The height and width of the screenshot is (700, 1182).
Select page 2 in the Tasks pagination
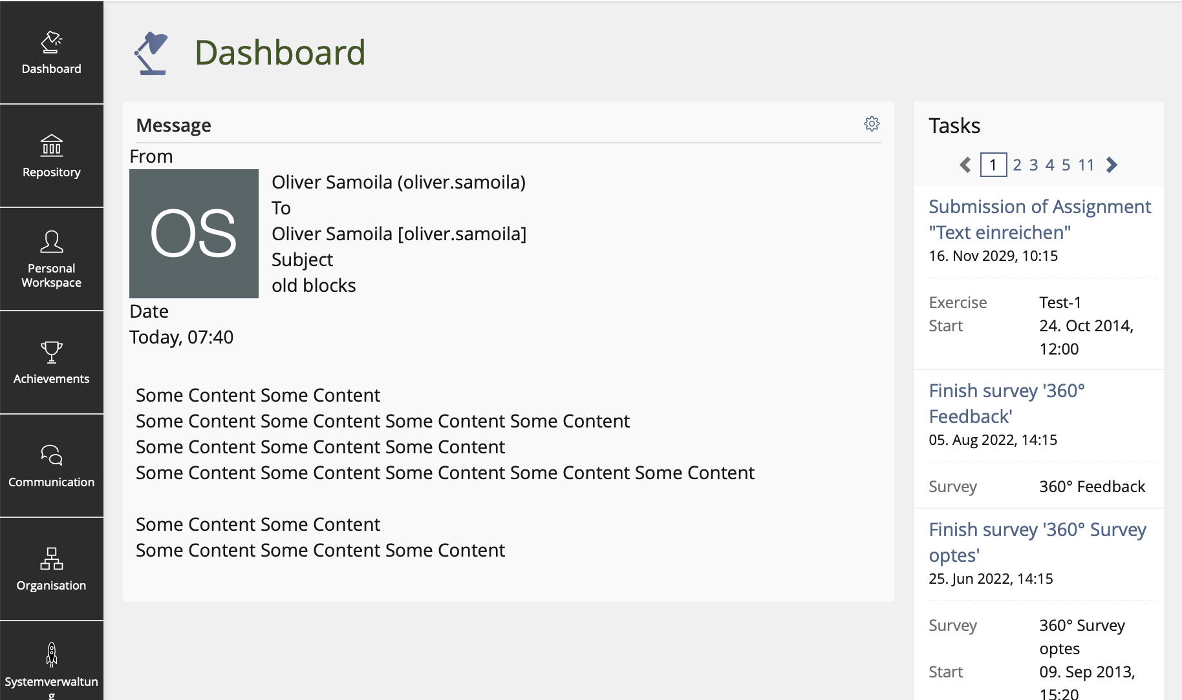click(x=1017, y=165)
